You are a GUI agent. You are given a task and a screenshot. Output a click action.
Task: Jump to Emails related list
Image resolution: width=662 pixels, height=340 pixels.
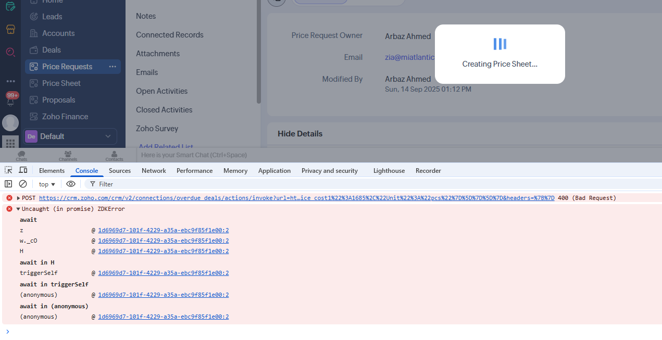tap(147, 72)
